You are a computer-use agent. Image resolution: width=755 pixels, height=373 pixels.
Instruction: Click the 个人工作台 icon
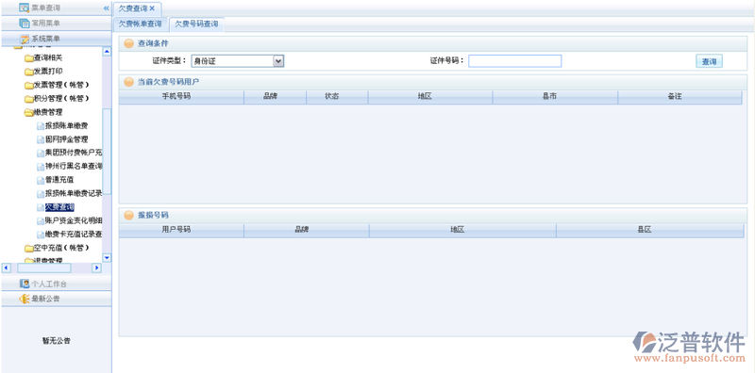(25, 284)
